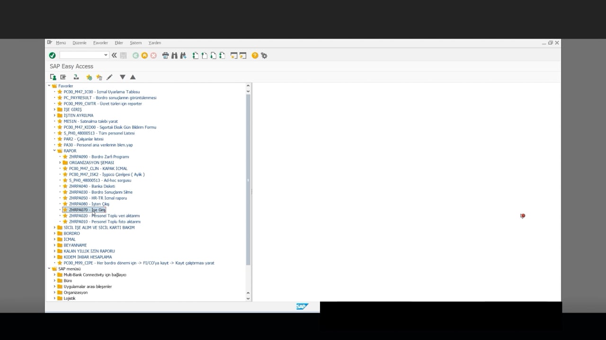Open SAP Business Workplace icon
The image size is (606, 340).
(76, 77)
